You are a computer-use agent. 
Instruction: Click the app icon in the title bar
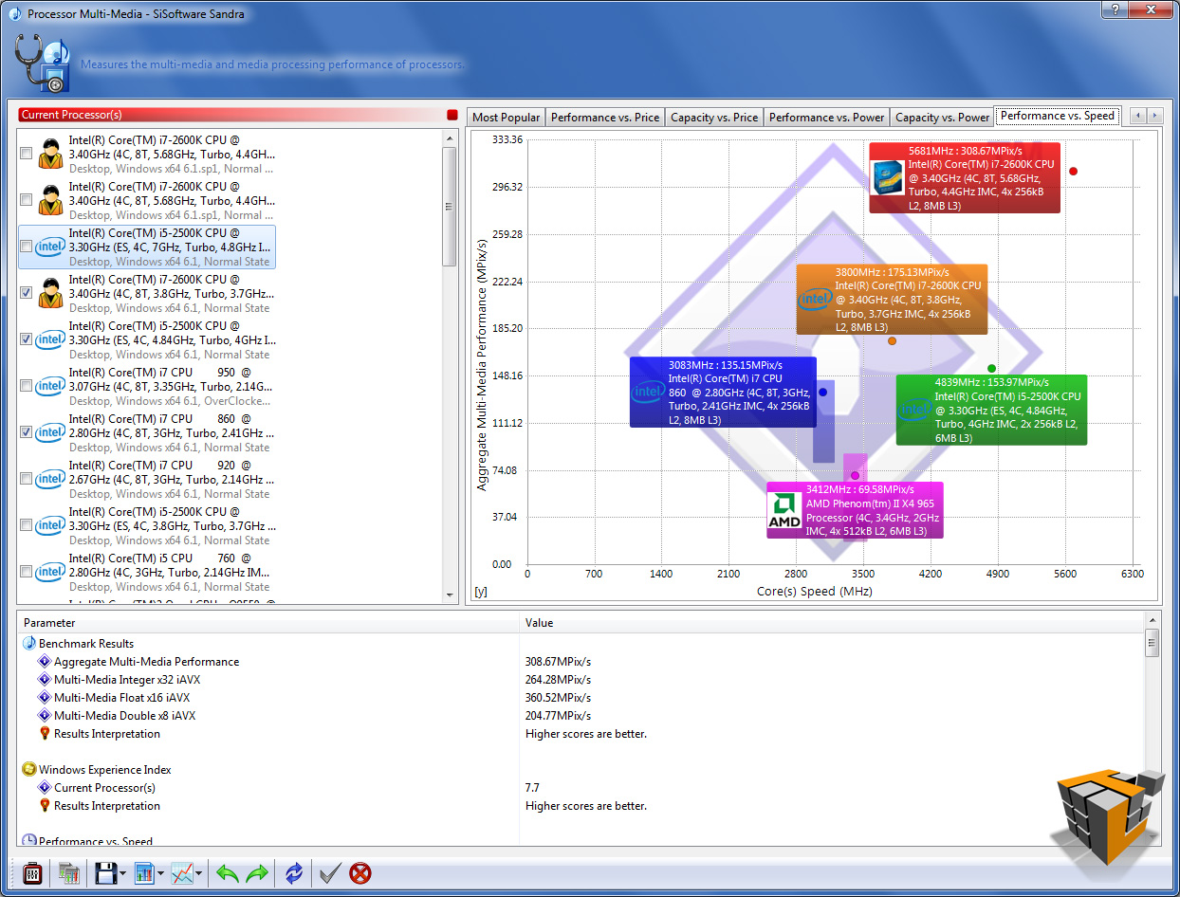(14, 13)
